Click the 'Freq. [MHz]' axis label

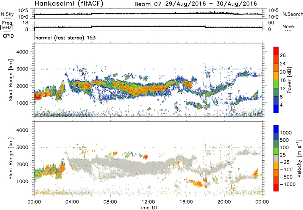tap(7, 25)
